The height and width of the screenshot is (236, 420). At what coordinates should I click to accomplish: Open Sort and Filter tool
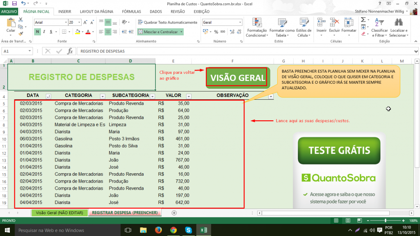(379, 27)
